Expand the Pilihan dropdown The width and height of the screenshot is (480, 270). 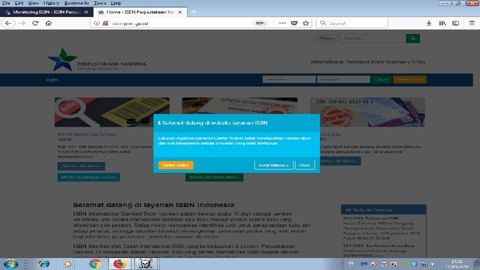327,38
